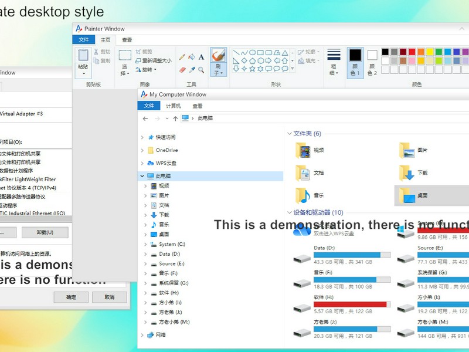
Task: Open the 文件 tab in Painter Window
Action: tap(84, 39)
